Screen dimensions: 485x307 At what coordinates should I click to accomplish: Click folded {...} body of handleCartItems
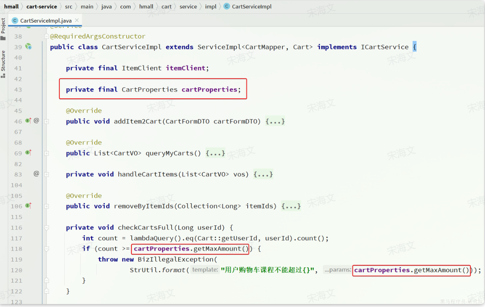(x=263, y=174)
